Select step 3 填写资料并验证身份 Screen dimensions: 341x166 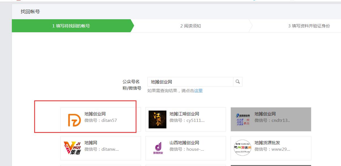309,26
